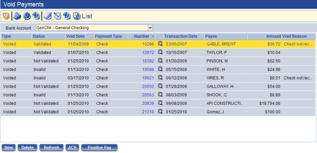Open check number 19588 link
The image size is (317, 153).
pyautogui.click(x=148, y=70)
